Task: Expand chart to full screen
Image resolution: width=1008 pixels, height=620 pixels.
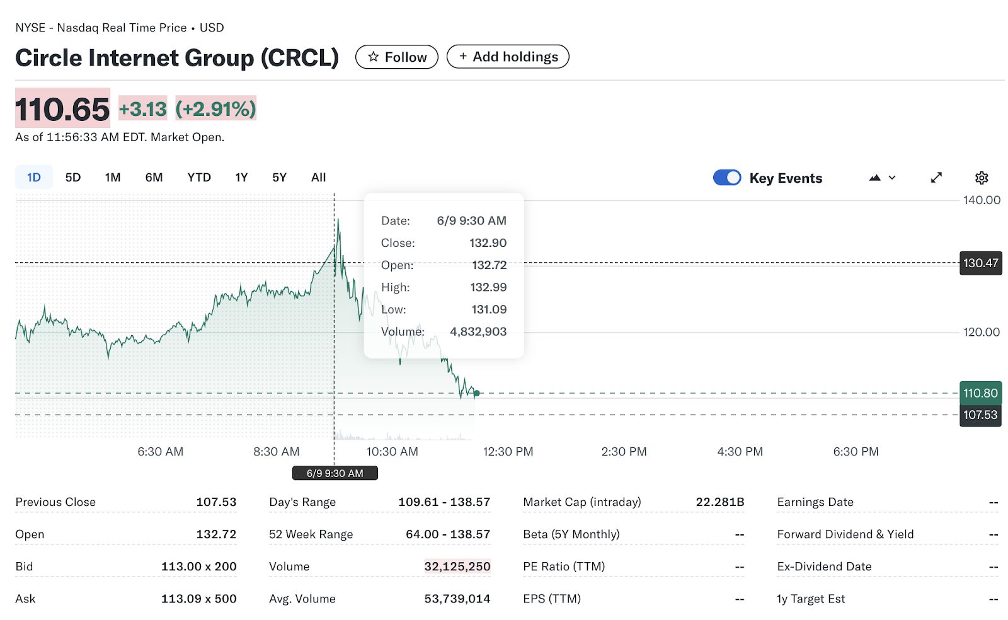Action: [x=936, y=178]
